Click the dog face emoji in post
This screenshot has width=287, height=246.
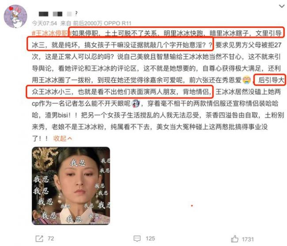pos(136,104)
